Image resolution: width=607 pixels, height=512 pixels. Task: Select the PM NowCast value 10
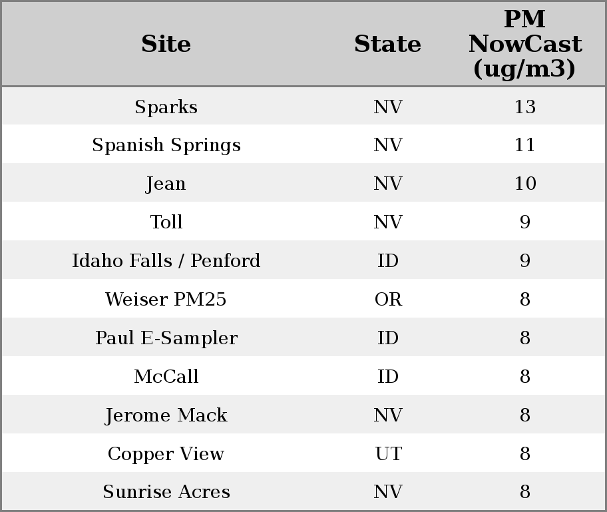click(524, 184)
